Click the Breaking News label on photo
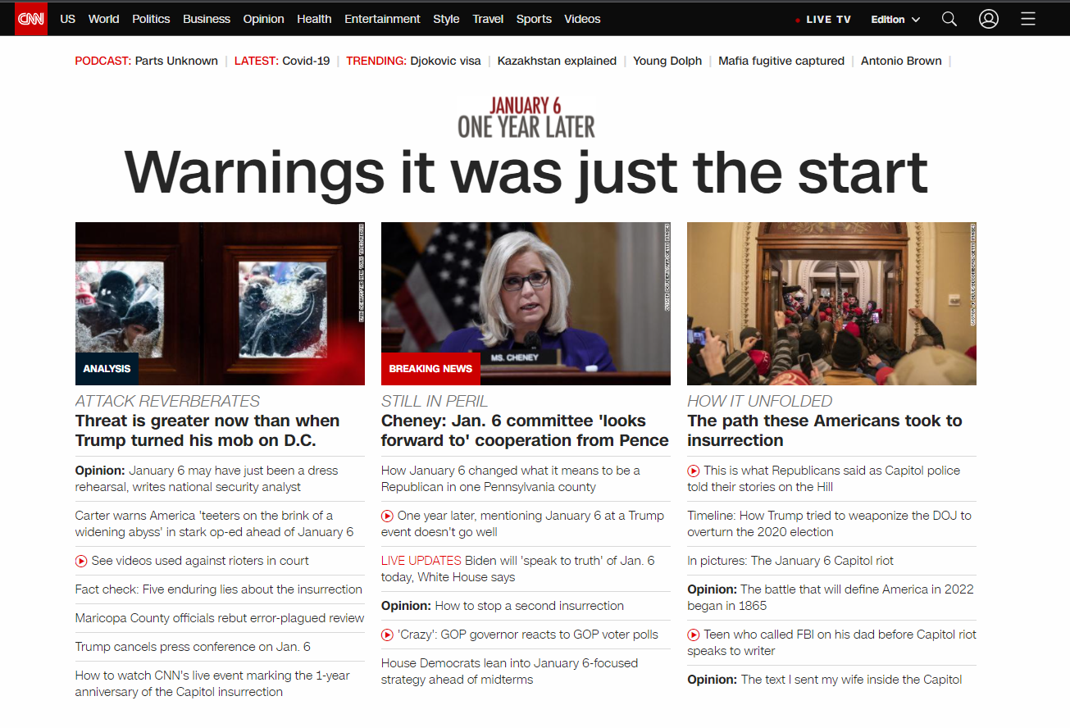The height and width of the screenshot is (728, 1070). pos(430,369)
